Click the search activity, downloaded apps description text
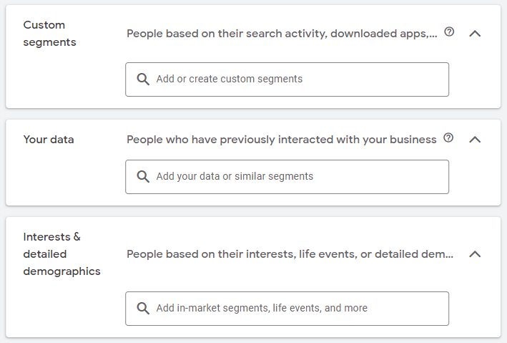Viewport: 507px width, 343px height. click(282, 34)
